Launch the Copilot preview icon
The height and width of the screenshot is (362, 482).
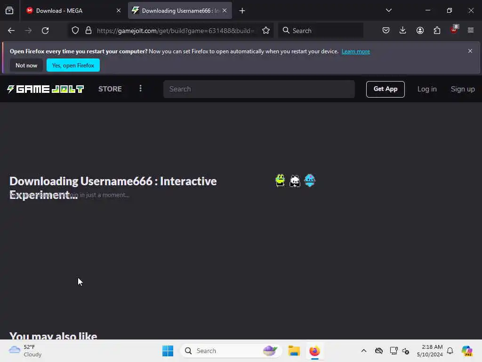[x=467, y=351]
